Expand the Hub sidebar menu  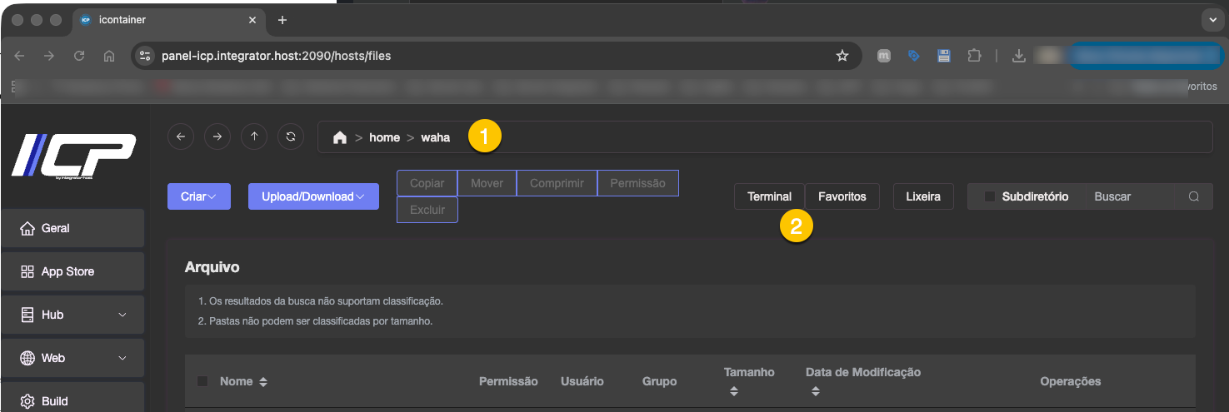point(72,315)
